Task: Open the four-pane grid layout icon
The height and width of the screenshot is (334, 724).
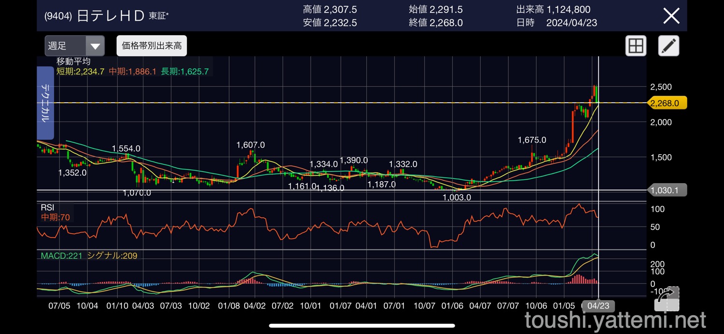Action: coord(636,46)
